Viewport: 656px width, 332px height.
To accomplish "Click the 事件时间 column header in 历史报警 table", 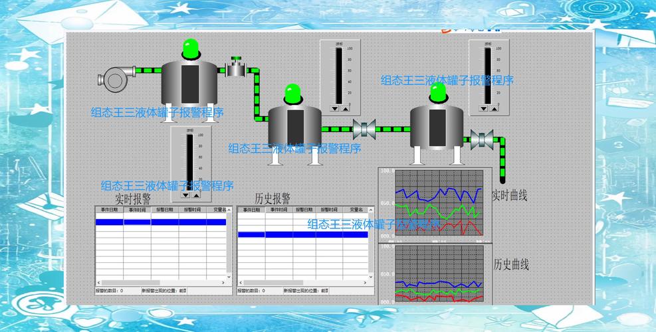I will click(279, 209).
